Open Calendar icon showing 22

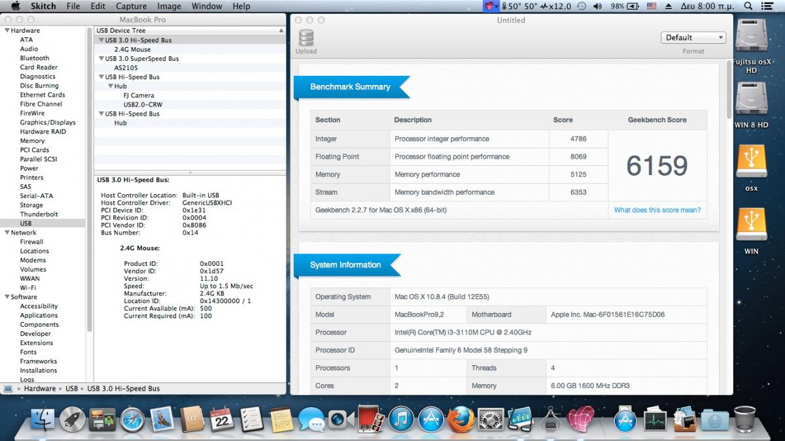[x=222, y=419]
